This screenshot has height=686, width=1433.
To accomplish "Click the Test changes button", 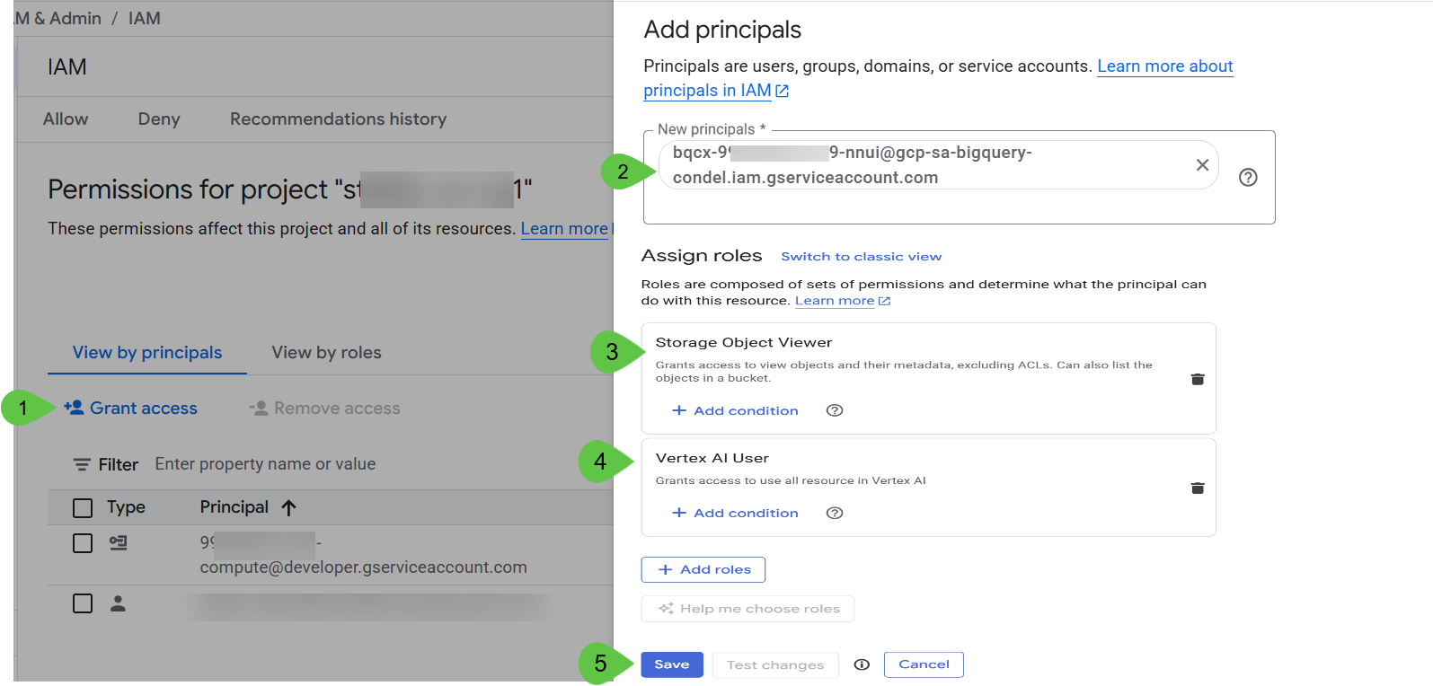I will point(775,665).
